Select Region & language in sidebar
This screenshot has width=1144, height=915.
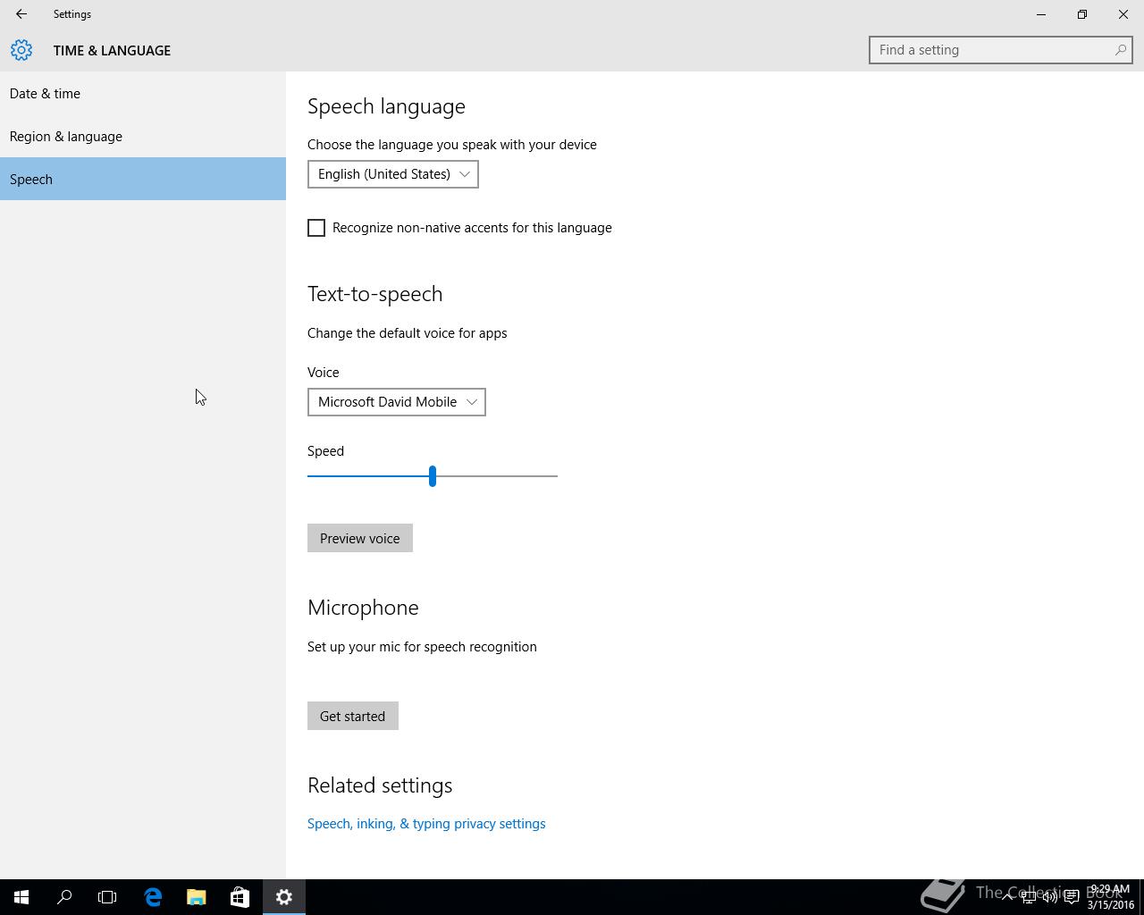tap(143, 136)
